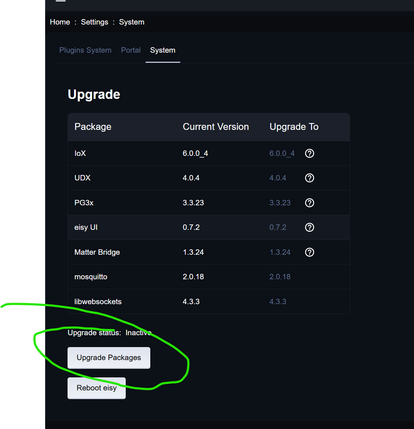Click the question mark next to PG3x version
The height and width of the screenshot is (429, 414).
(x=309, y=202)
